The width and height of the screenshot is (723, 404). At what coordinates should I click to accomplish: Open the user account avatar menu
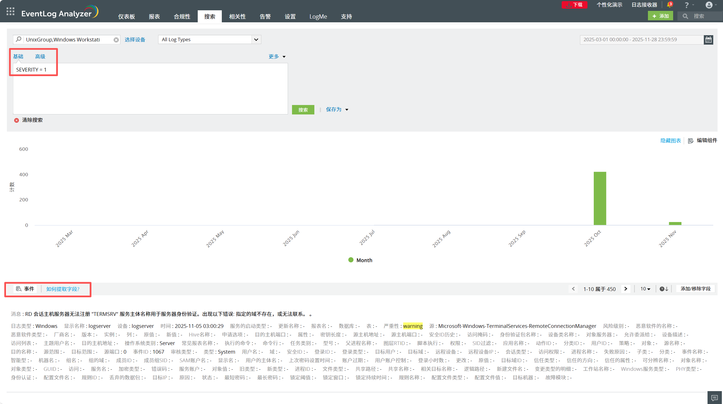[709, 5]
